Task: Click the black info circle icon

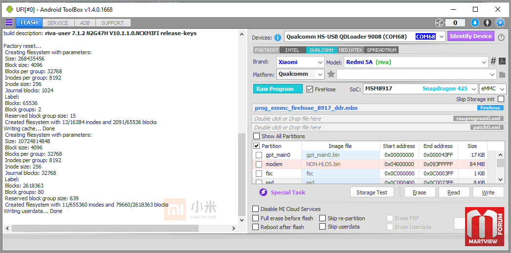Action: tap(487, 23)
